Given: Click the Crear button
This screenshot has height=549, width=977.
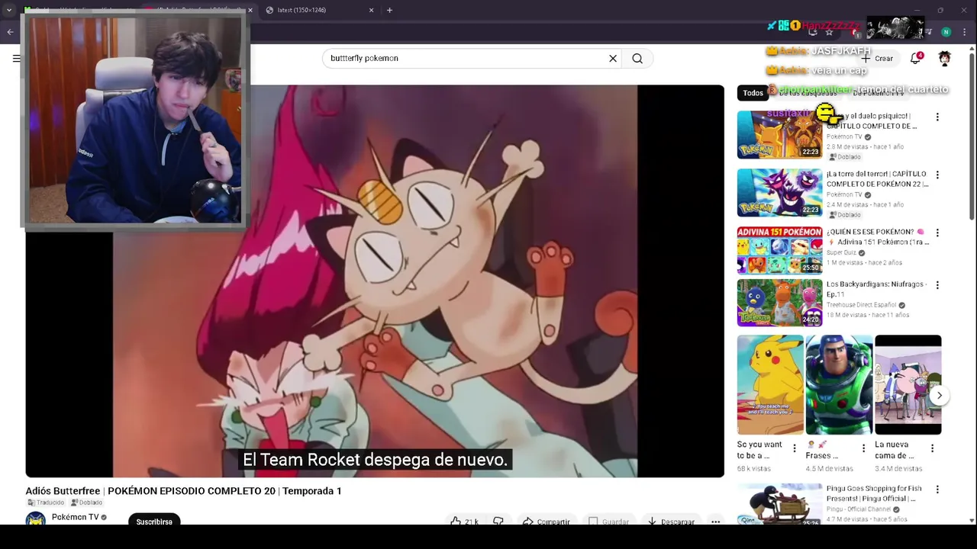Looking at the screenshot, I should click(x=876, y=58).
